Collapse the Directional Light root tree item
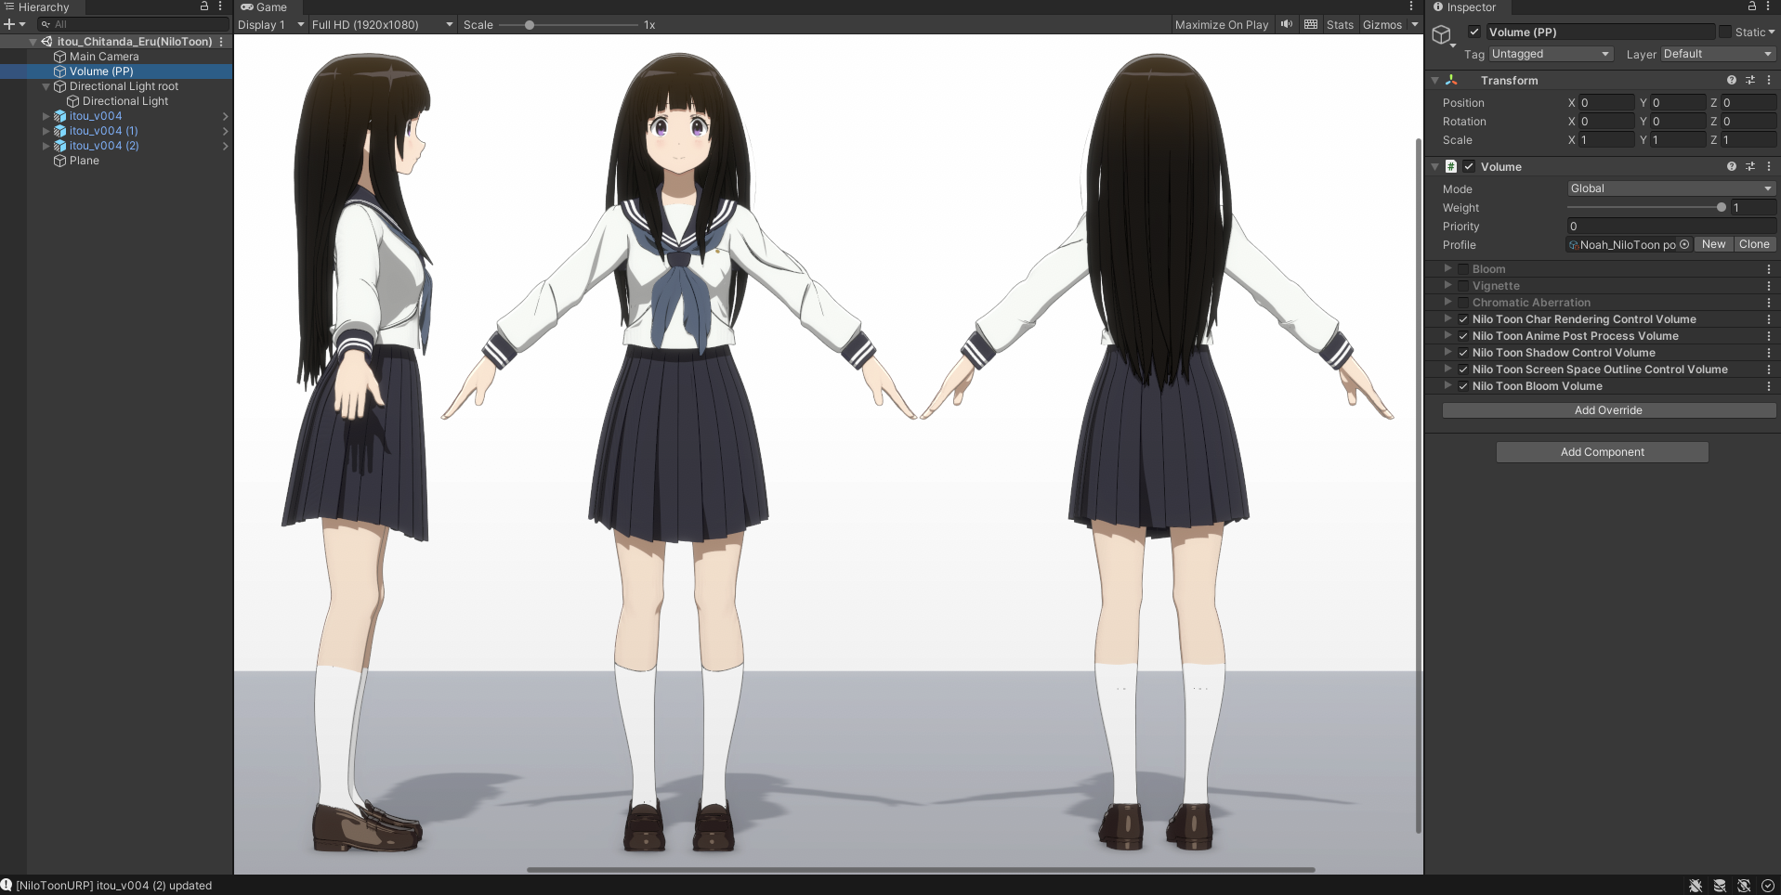 point(46,86)
